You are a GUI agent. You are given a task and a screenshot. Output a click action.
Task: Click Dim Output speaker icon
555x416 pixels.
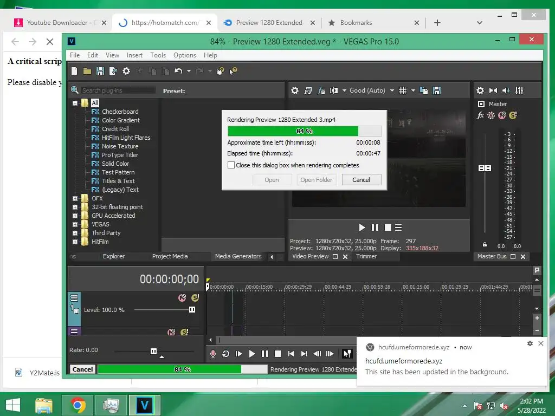506,90
